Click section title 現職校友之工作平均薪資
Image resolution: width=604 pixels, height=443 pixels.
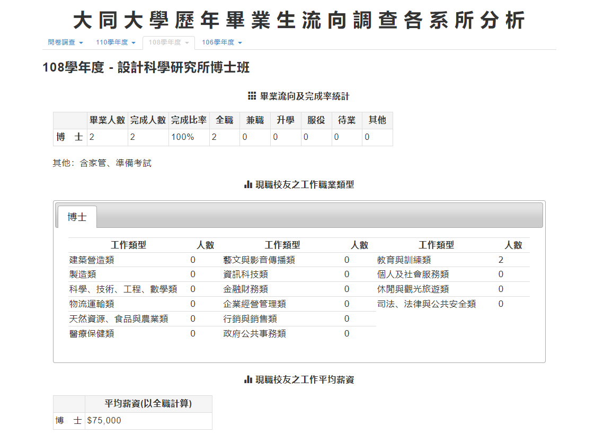[x=305, y=380]
